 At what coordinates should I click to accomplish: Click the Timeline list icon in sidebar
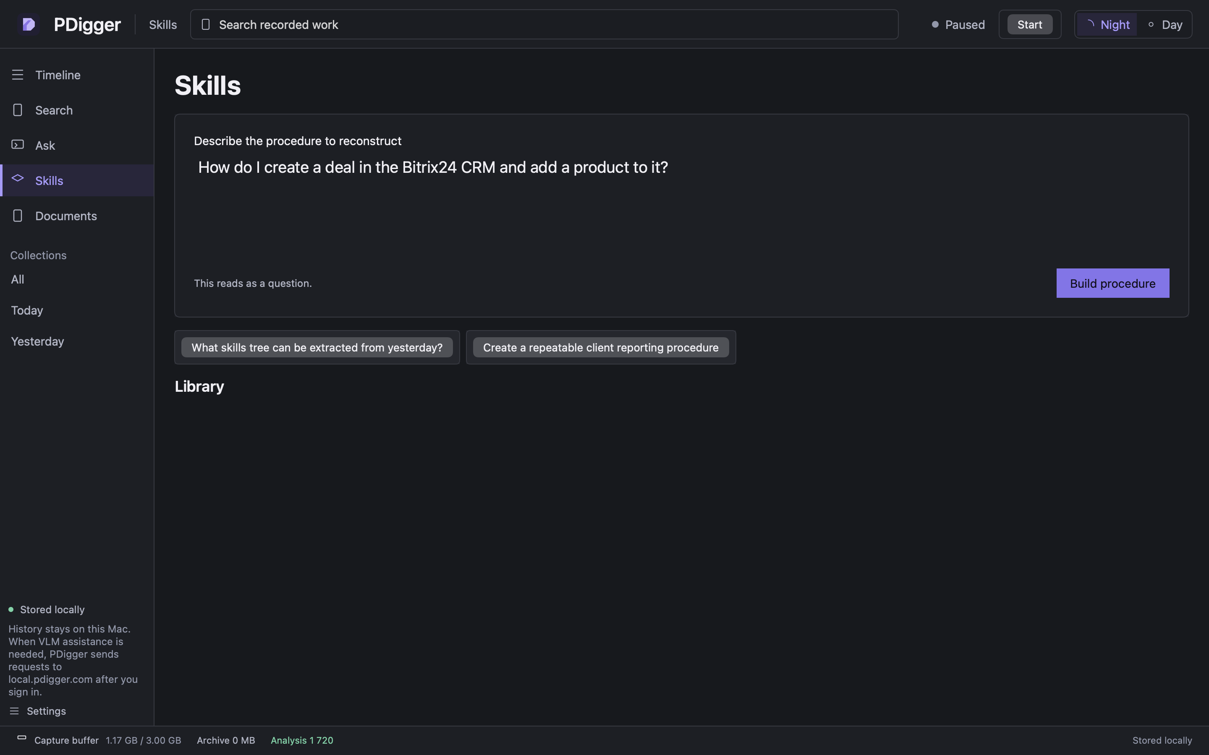tap(18, 75)
